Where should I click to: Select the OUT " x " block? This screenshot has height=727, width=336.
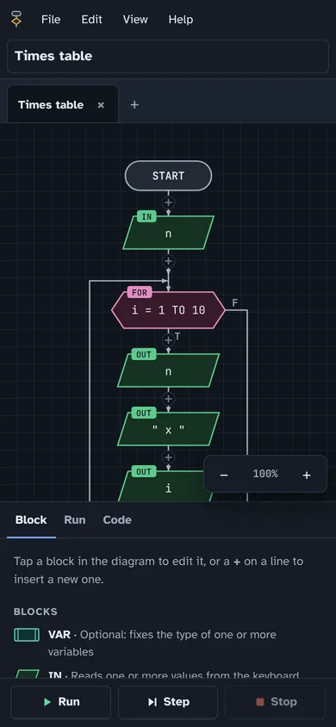[x=168, y=429]
